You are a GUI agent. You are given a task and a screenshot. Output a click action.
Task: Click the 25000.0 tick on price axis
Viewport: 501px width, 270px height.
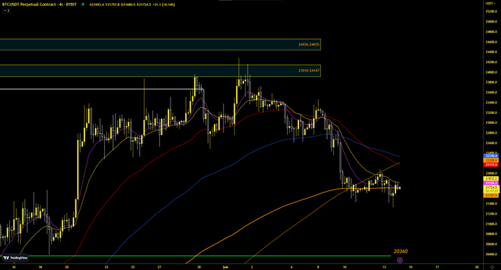point(491,22)
